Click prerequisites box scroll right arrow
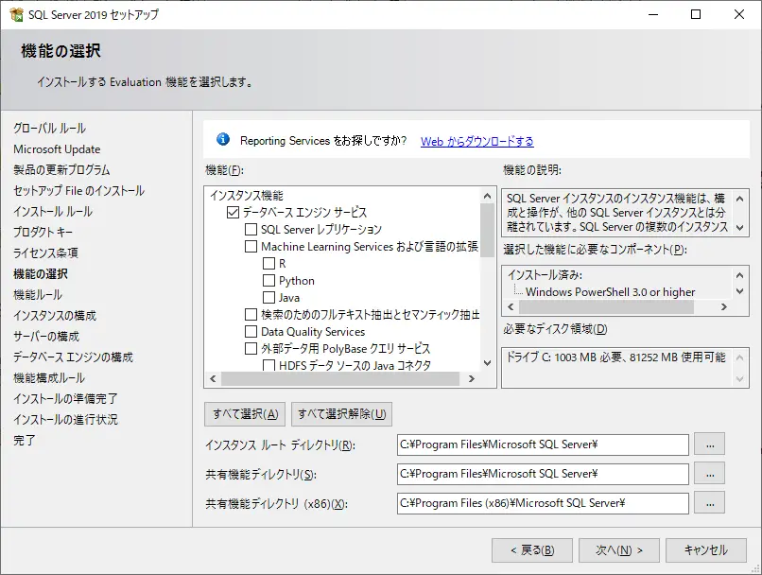Screen dimensions: 762x575 (x=724, y=306)
